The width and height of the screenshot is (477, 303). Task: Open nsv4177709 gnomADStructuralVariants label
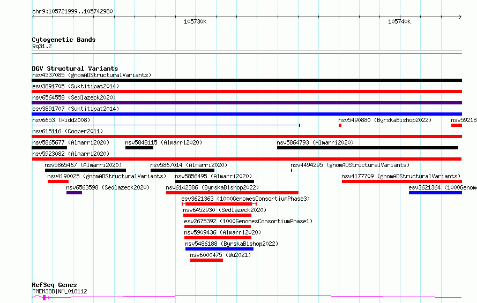pos(401,176)
